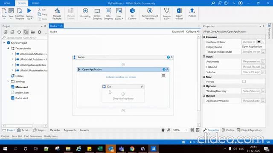Click Show All Files icon in Project panel
The image size is (273, 153).
[x=26, y=32]
